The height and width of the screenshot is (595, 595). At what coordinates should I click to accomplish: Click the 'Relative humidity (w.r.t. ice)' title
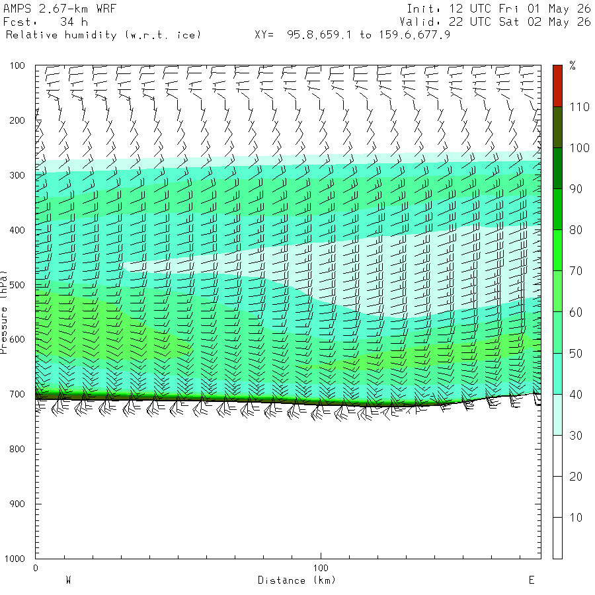tap(103, 35)
